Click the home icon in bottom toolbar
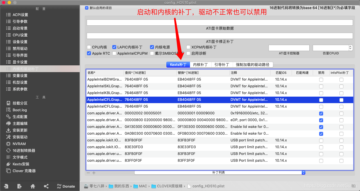 pyautogui.click(x=33, y=186)
